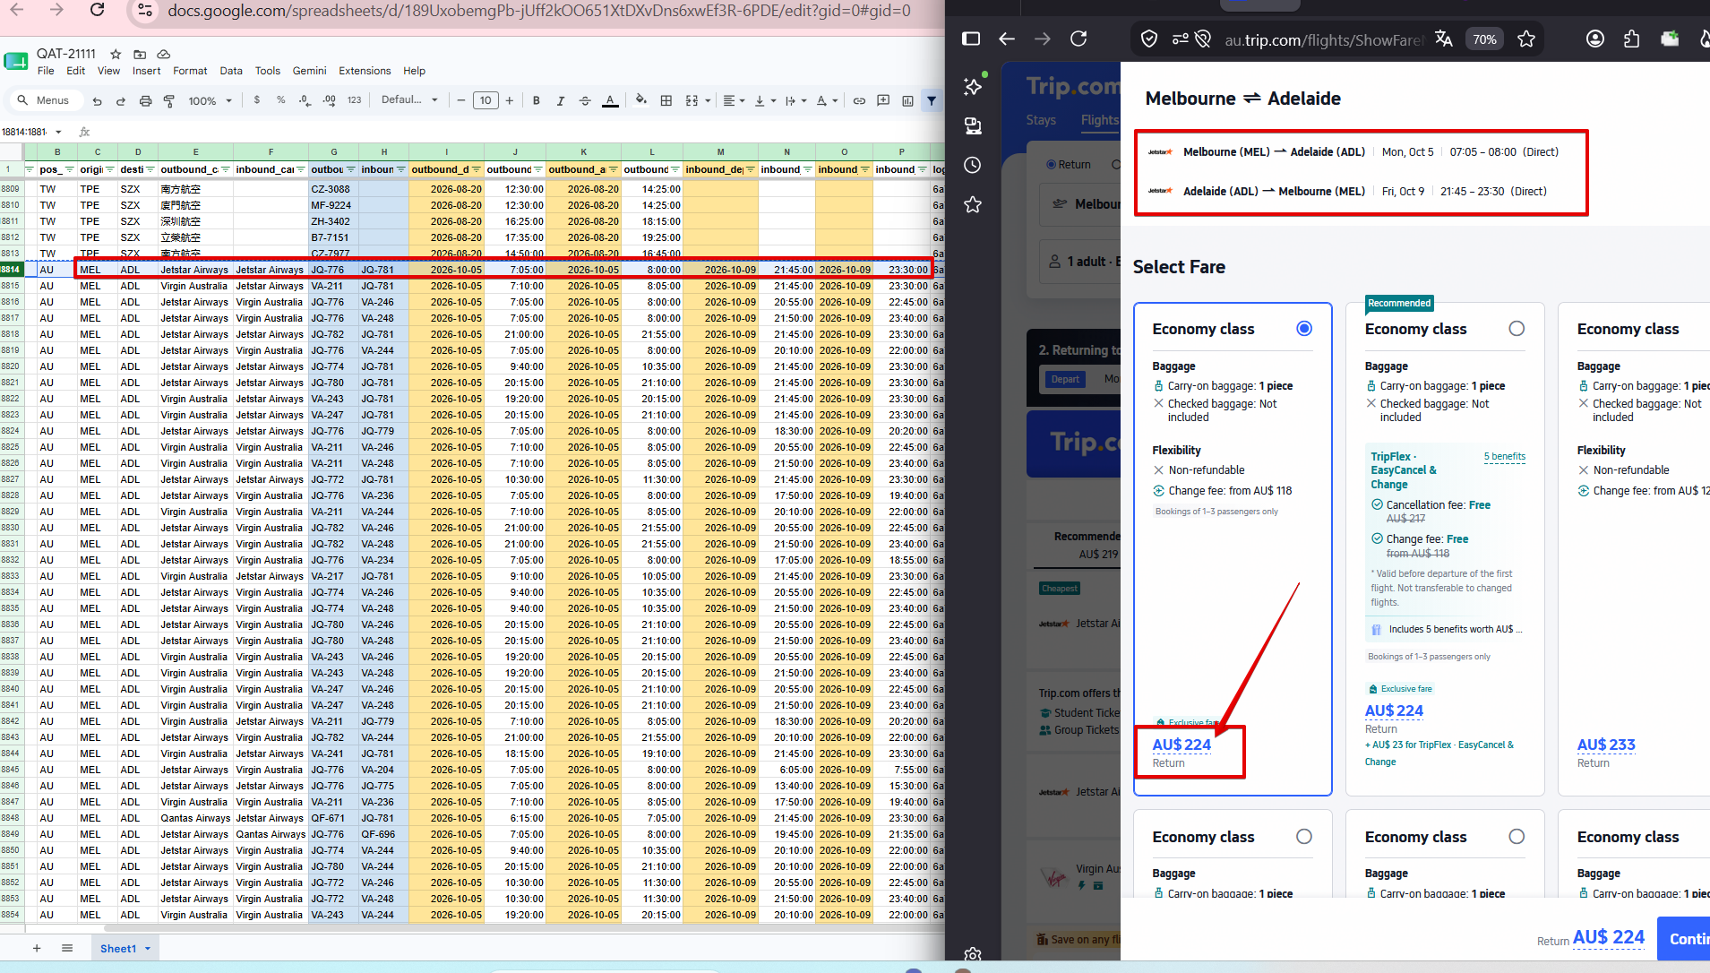This screenshot has width=1710, height=973.
Task: Open the translate page icon in address bar
Action: click(x=1443, y=39)
